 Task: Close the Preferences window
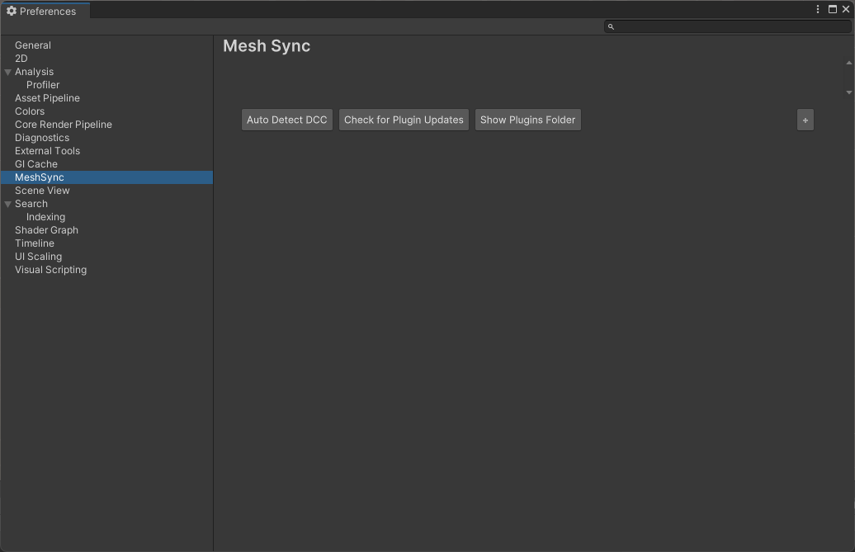[x=846, y=9]
